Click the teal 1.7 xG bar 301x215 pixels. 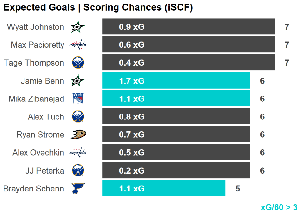coord(176,81)
